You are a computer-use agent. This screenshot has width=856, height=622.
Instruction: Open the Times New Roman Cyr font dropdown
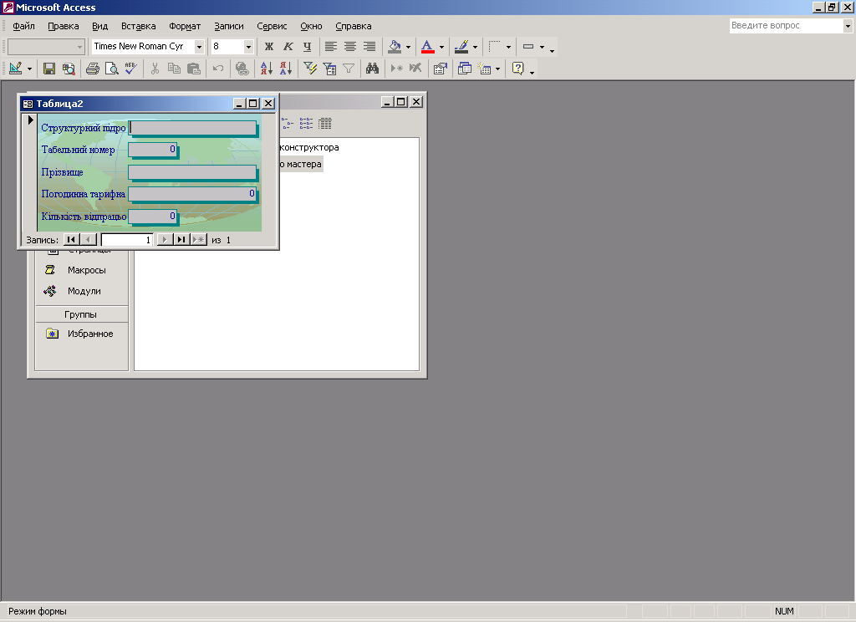click(x=199, y=47)
